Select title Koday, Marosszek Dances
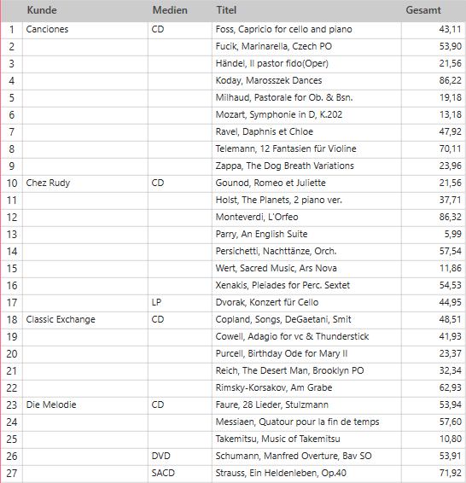 click(x=306, y=81)
